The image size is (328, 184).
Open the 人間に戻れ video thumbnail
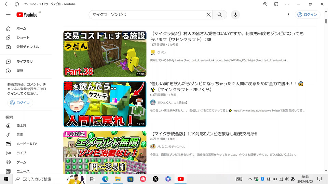pos(105,104)
